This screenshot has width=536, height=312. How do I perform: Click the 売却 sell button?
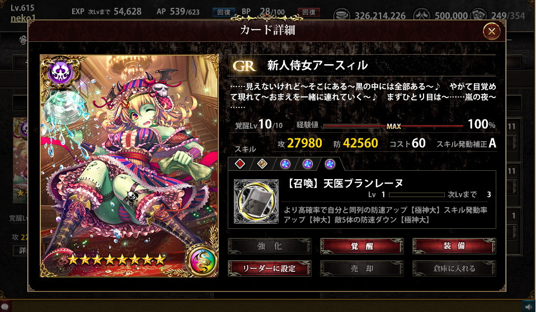362,268
